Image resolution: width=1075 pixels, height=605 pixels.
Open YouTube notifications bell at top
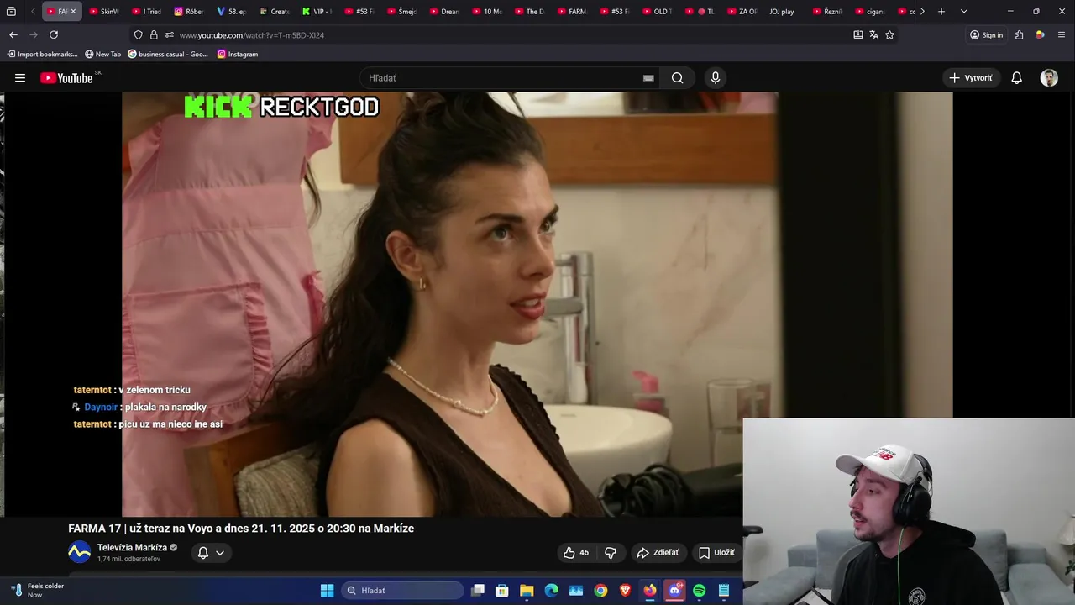coord(1016,78)
